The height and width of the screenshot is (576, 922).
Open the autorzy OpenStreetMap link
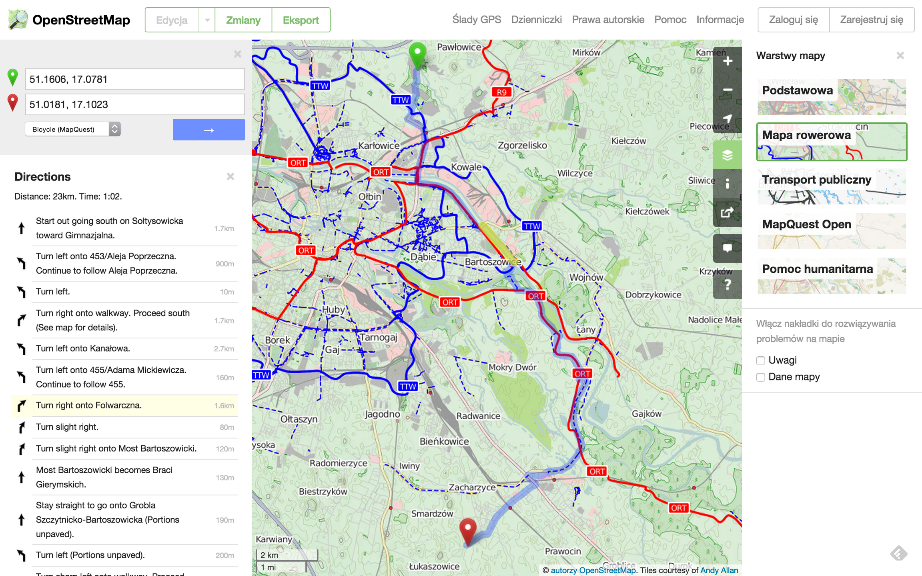click(593, 570)
